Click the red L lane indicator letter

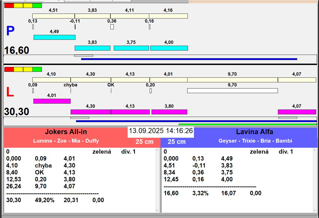[10, 92]
